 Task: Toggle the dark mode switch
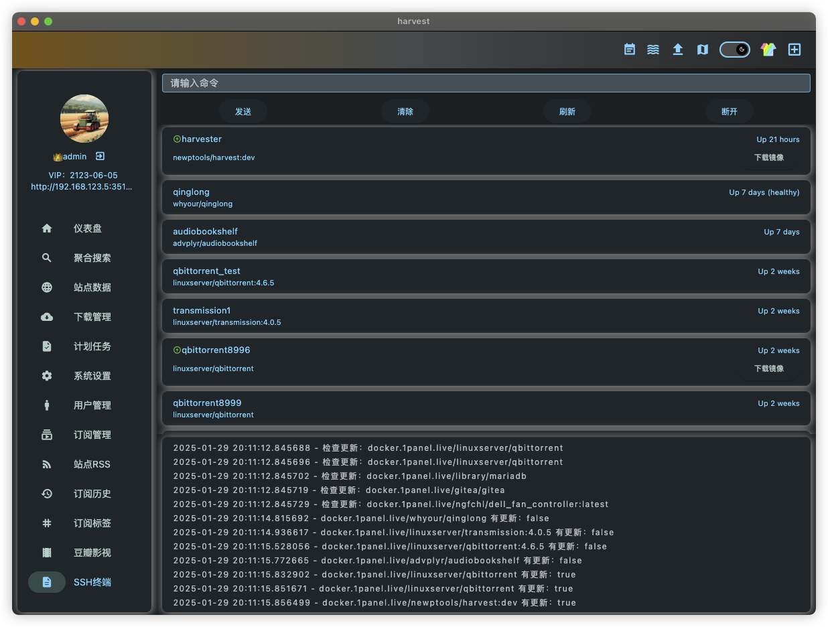735,50
